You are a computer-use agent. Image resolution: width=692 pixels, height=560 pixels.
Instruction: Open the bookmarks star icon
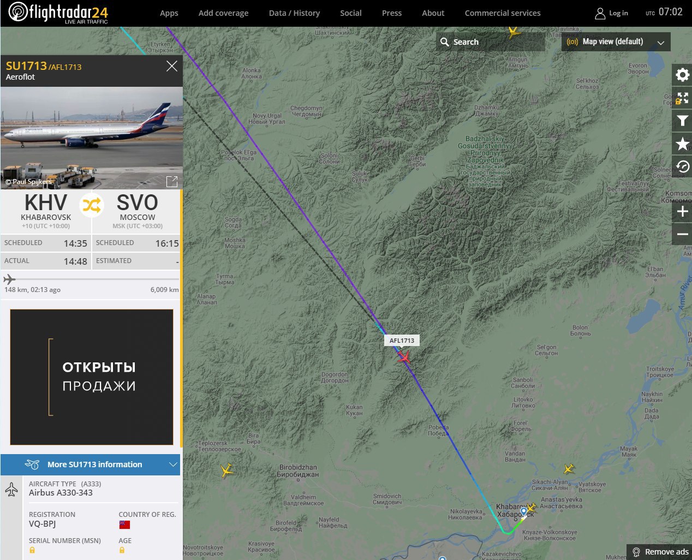click(682, 144)
